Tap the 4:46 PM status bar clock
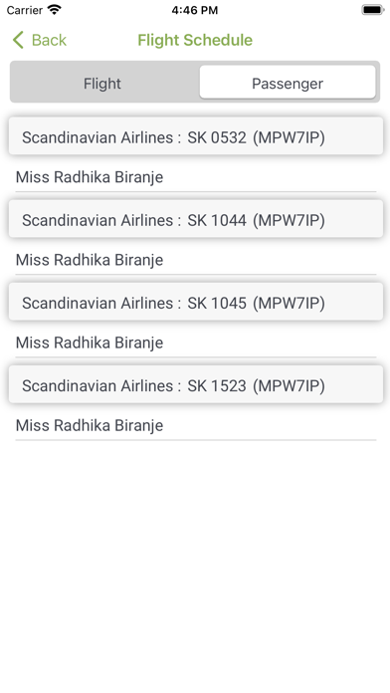 [195, 10]
